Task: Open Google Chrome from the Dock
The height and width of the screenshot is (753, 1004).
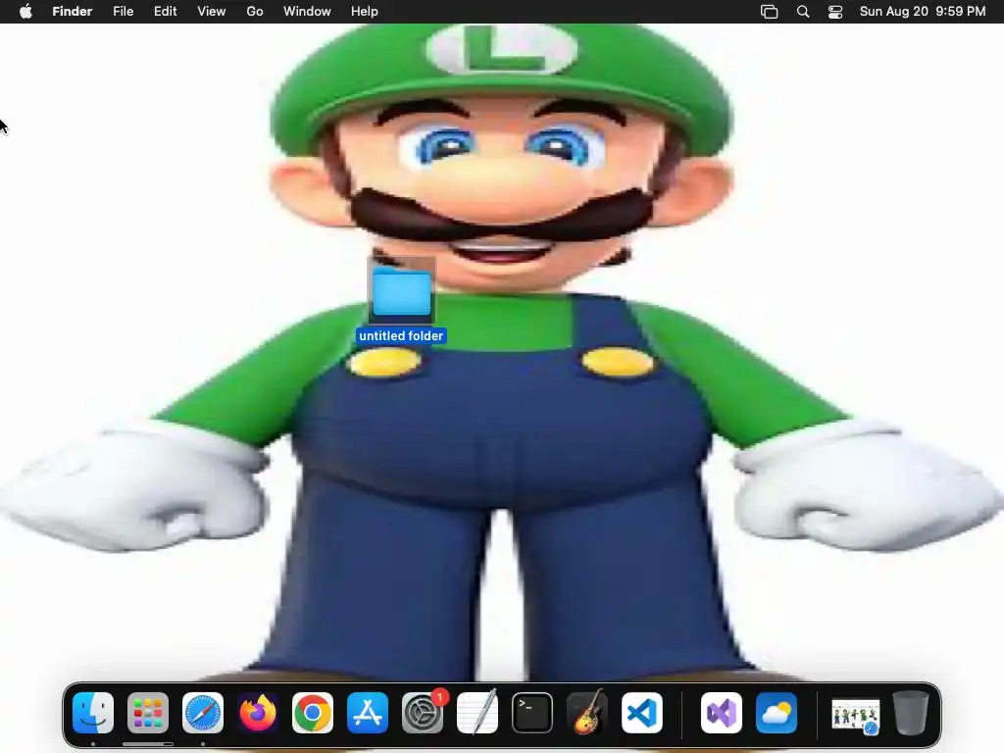Action: coord(313,713)
